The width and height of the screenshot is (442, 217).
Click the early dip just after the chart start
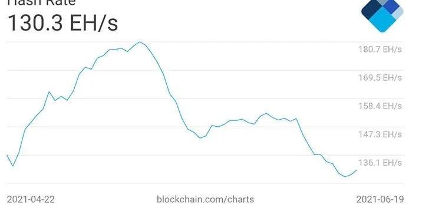click(13, 166)
